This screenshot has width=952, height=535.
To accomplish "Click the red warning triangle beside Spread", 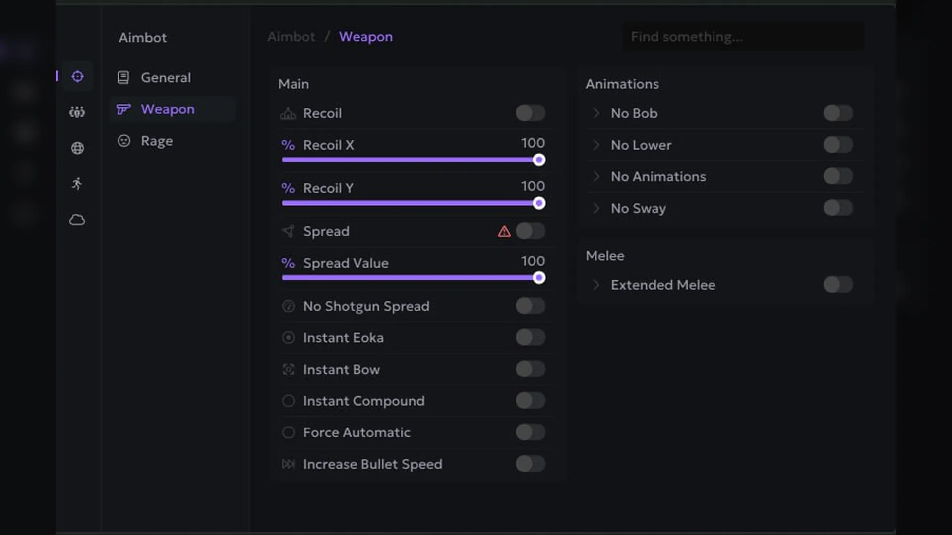I will point(504,231).
